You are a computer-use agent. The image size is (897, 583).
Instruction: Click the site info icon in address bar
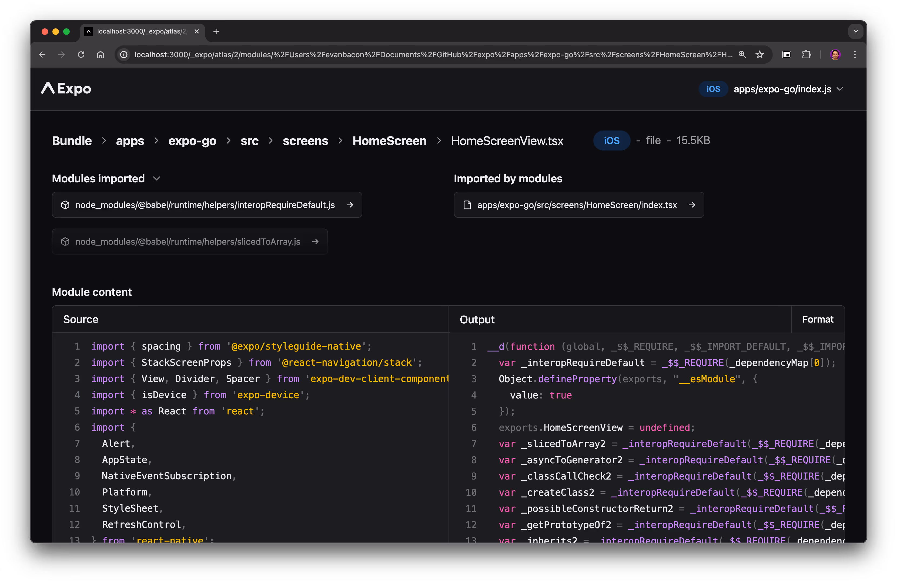point(124,55)
